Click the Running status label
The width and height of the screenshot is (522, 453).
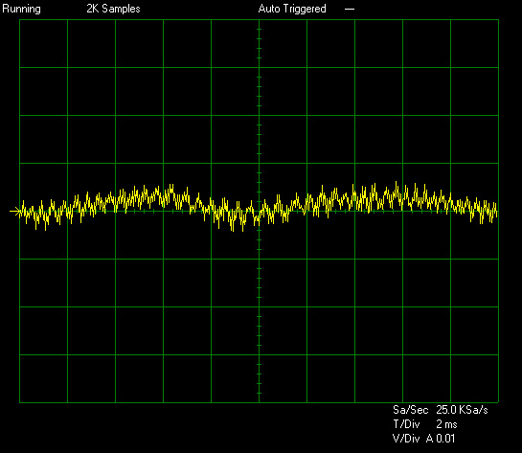click(x=22, y=9)
